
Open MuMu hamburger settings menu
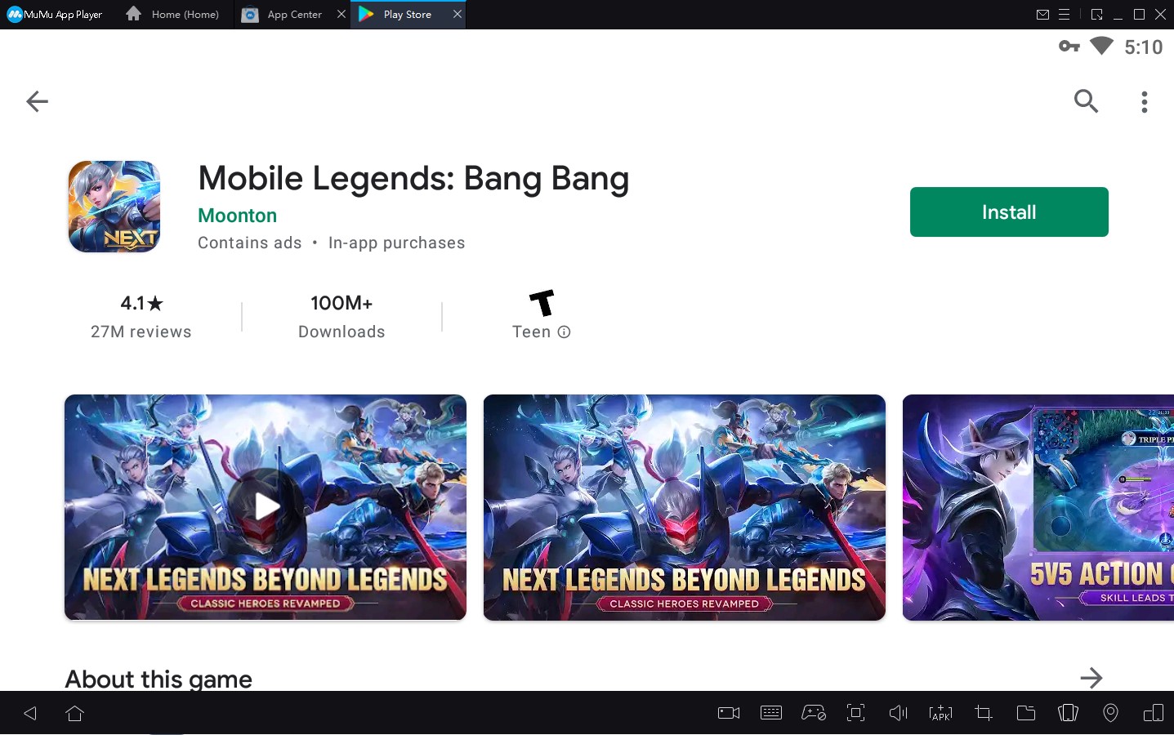tap(1064, 15)
